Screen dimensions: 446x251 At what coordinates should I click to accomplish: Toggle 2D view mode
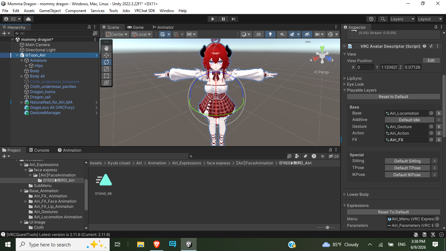(259, 34)
